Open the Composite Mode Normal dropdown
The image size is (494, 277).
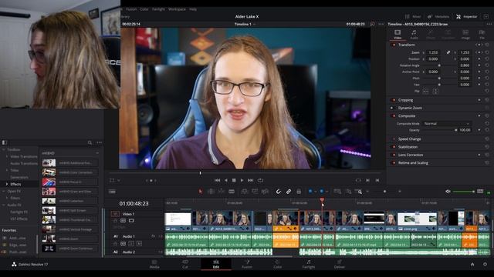point(446,124)
